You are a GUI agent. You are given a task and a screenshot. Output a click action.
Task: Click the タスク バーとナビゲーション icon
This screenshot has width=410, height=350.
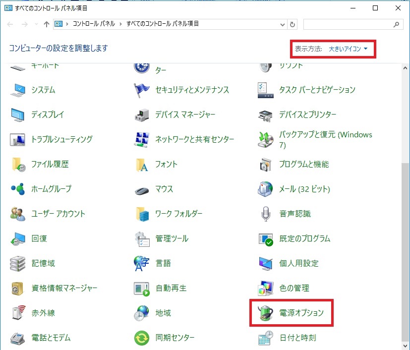coord(265,90)
